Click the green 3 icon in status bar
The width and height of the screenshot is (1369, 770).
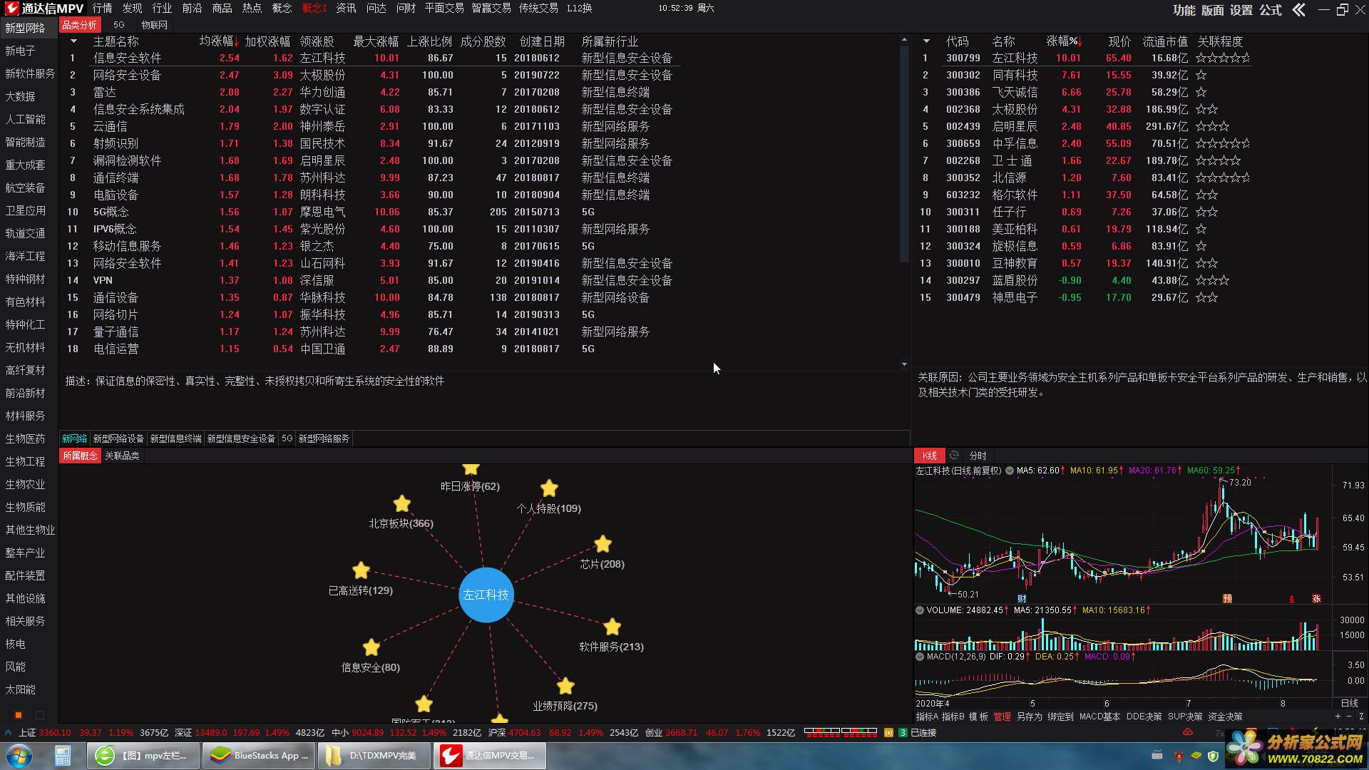pos(903,732)
